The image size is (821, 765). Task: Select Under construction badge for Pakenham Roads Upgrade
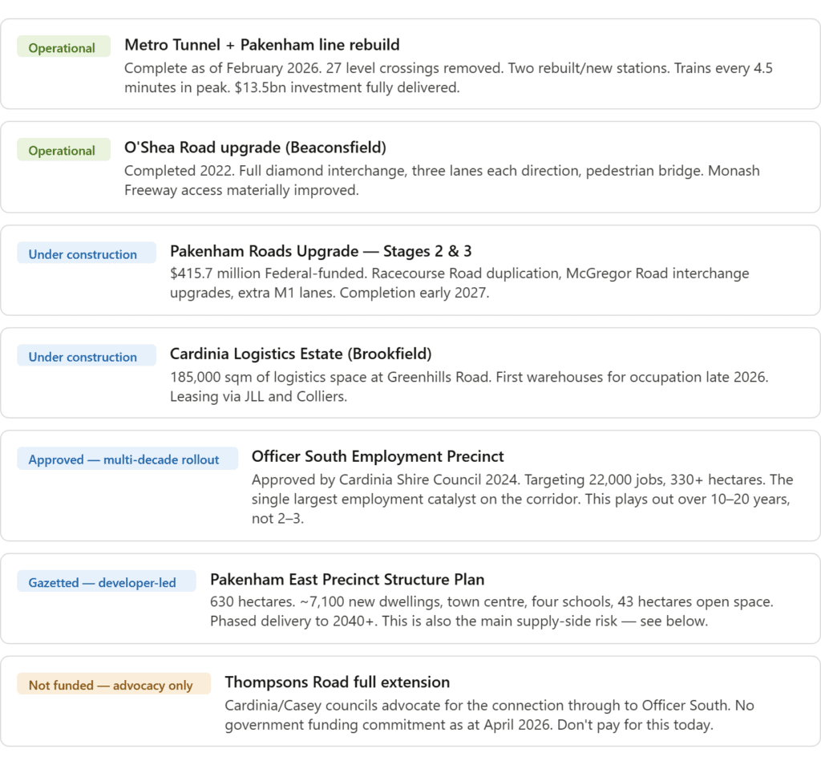pyautogui.click(x=83, y=254)
